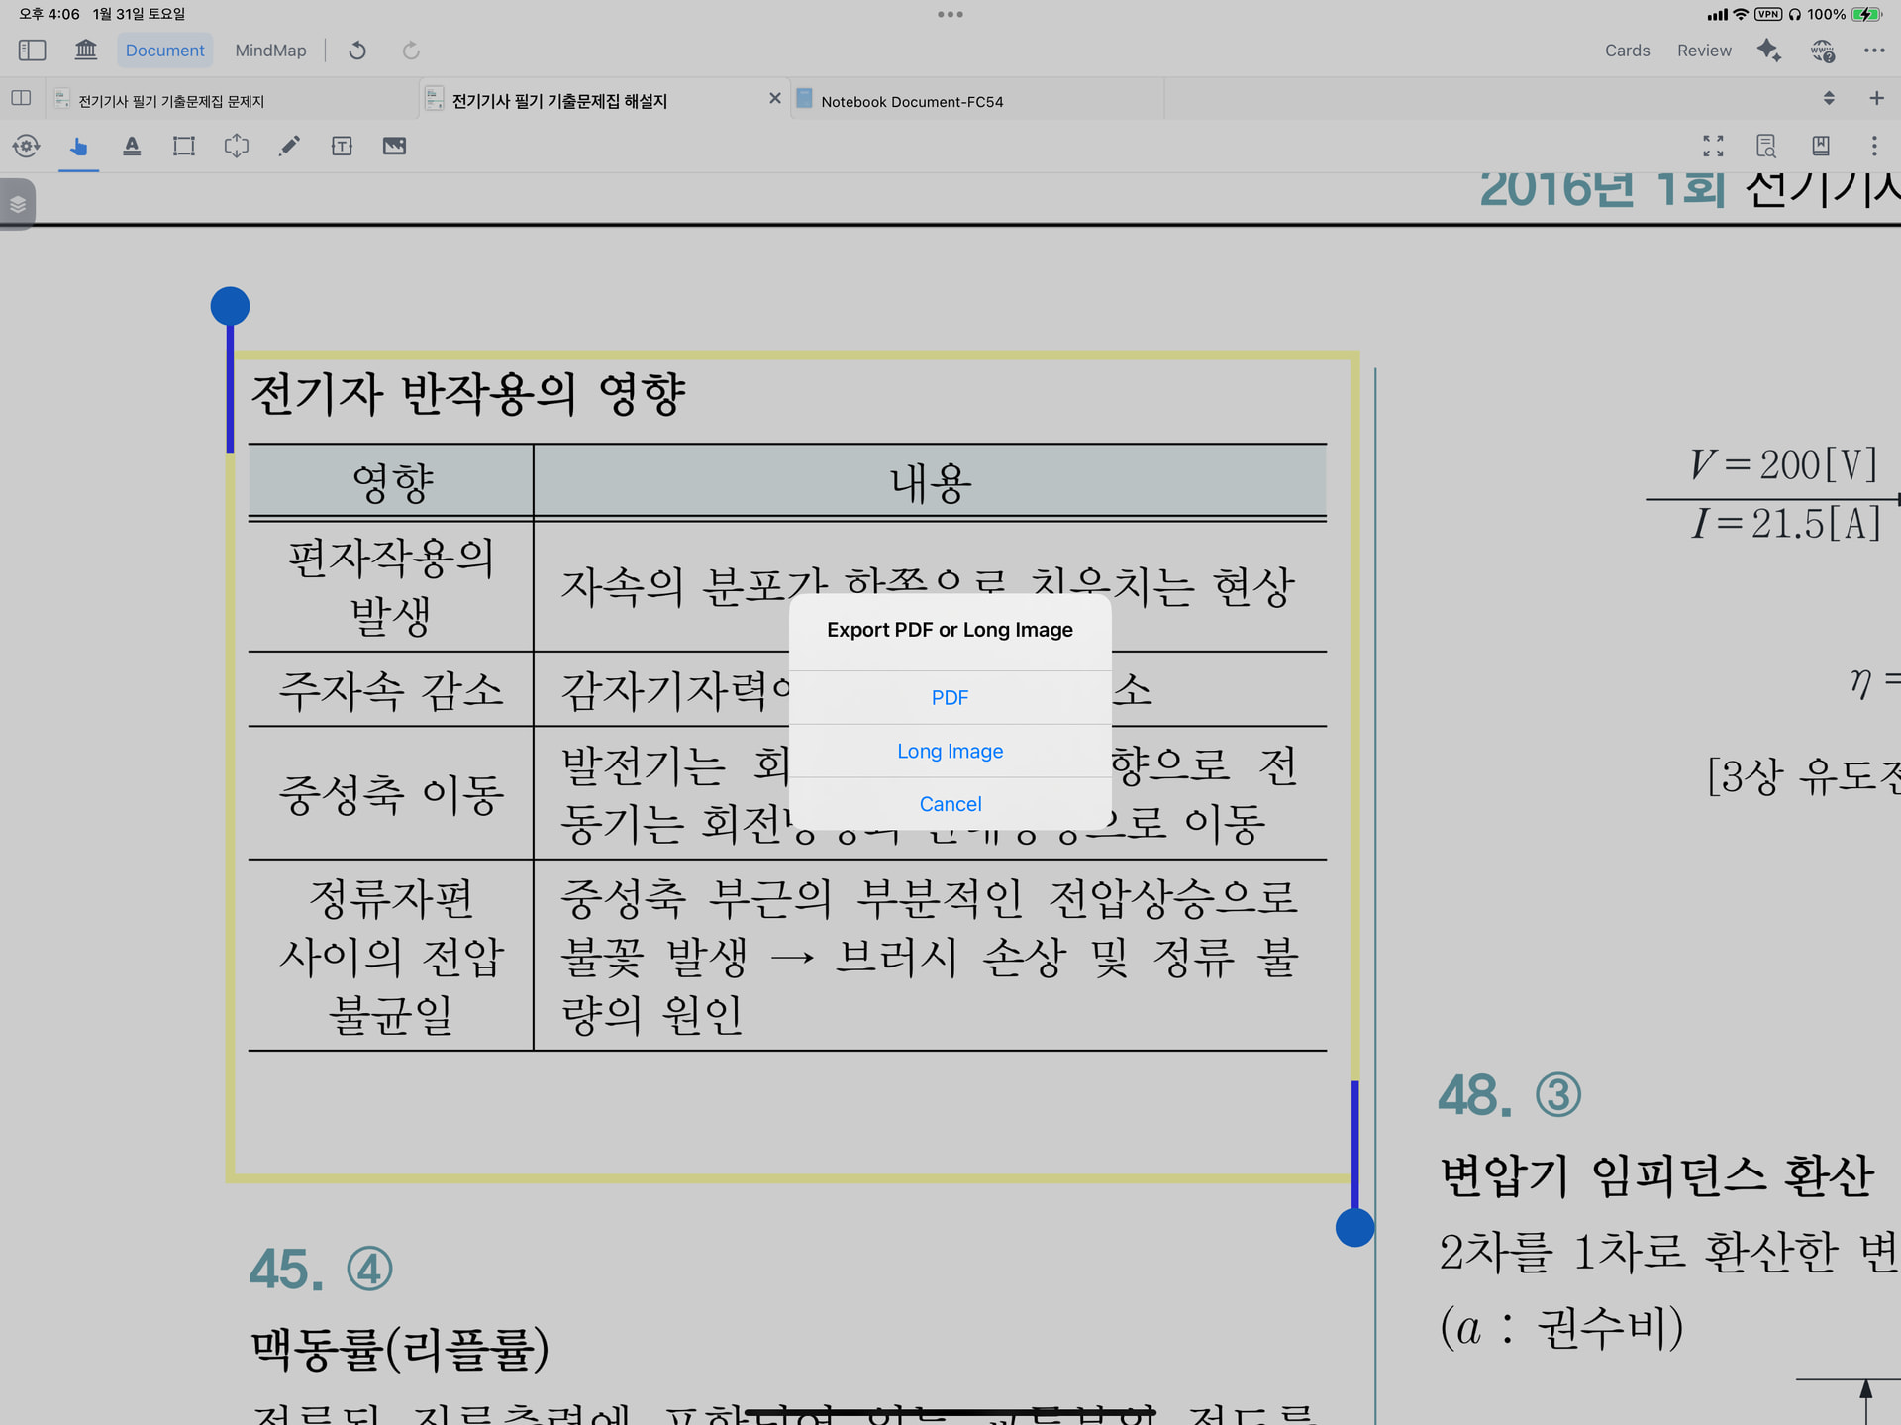Enter fullscreen reading mode
The height and width of the screenshot is (1425, 1901).
click(x=1713, y=147)
